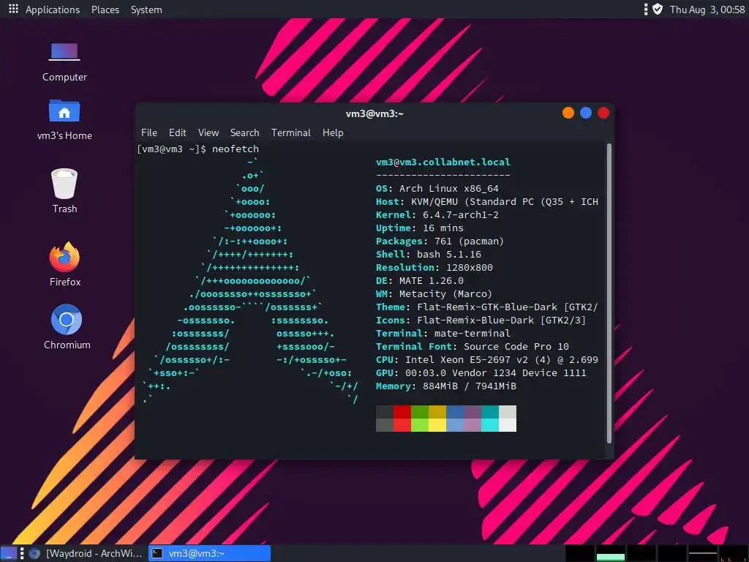The width and height of the screenshot is (749, 562).
Task: Click the cyan color swatch in neofetch
Action: (x=489, y=419)
